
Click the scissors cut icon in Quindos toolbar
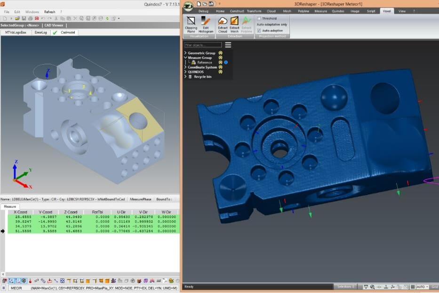pyautogui.click(x=56, y=18)
